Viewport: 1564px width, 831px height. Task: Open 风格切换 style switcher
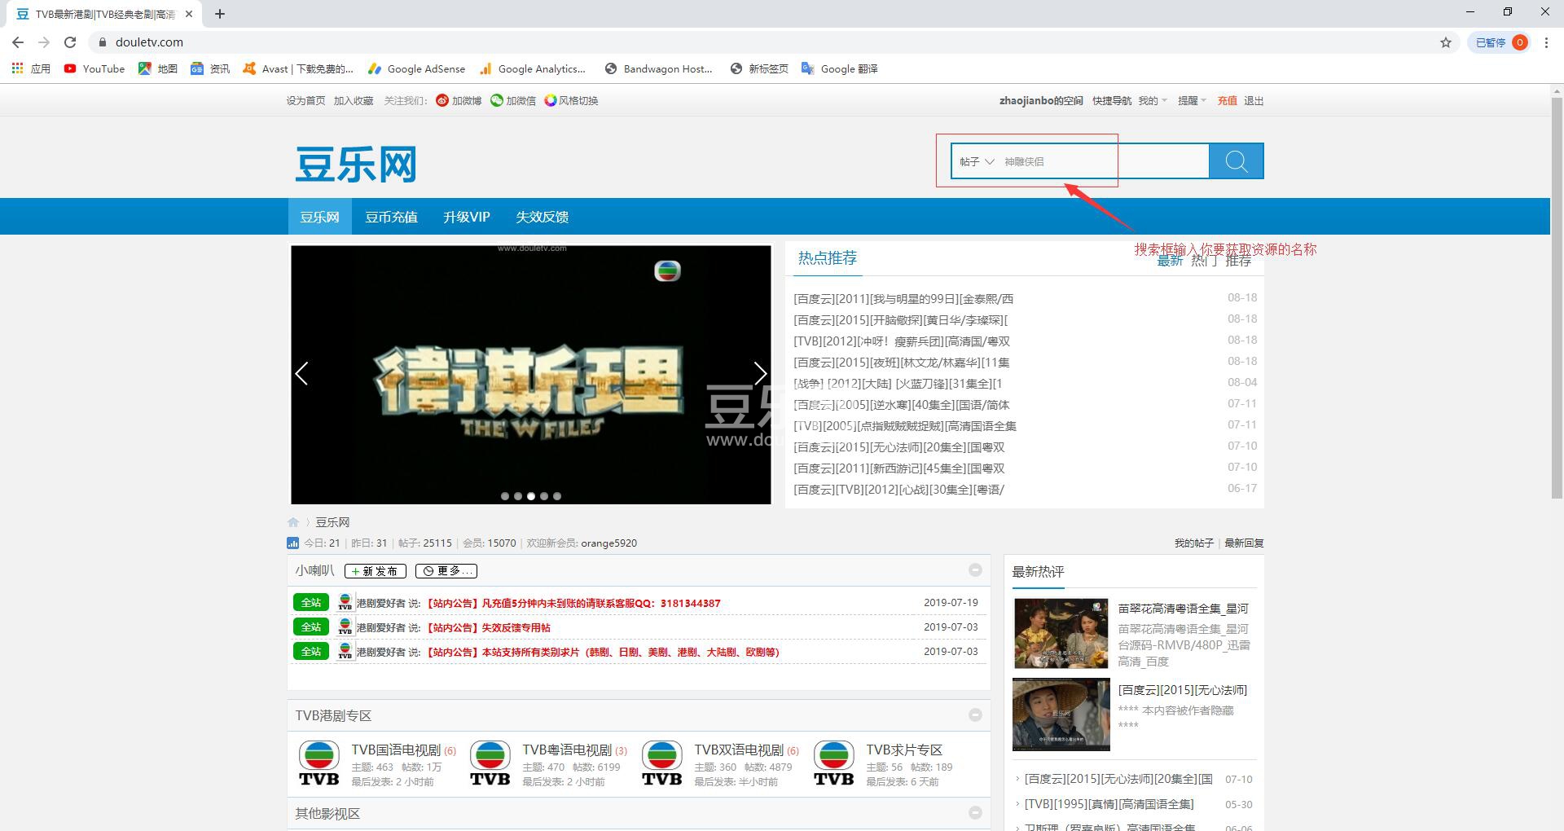tap(571, 101)
